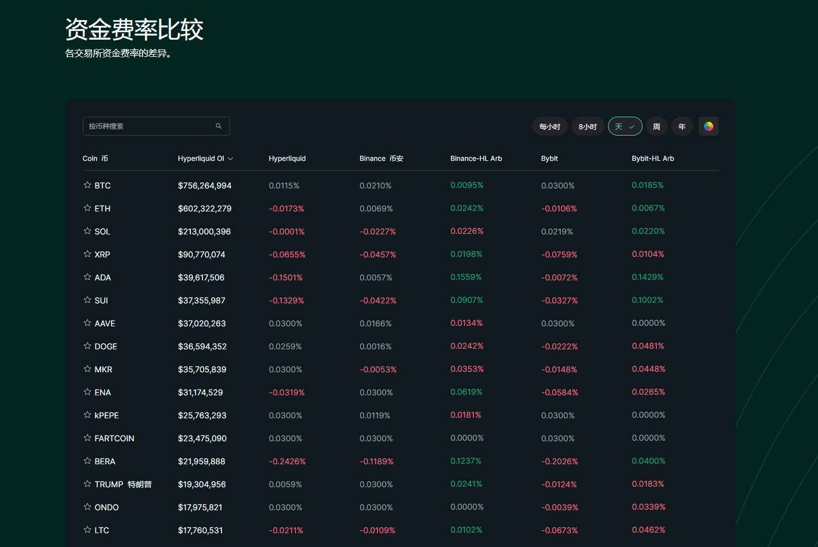The height and width of the screenshot is (547, 818).
Task: Click the star icon beside XRP
Action: tap(87, 254)
